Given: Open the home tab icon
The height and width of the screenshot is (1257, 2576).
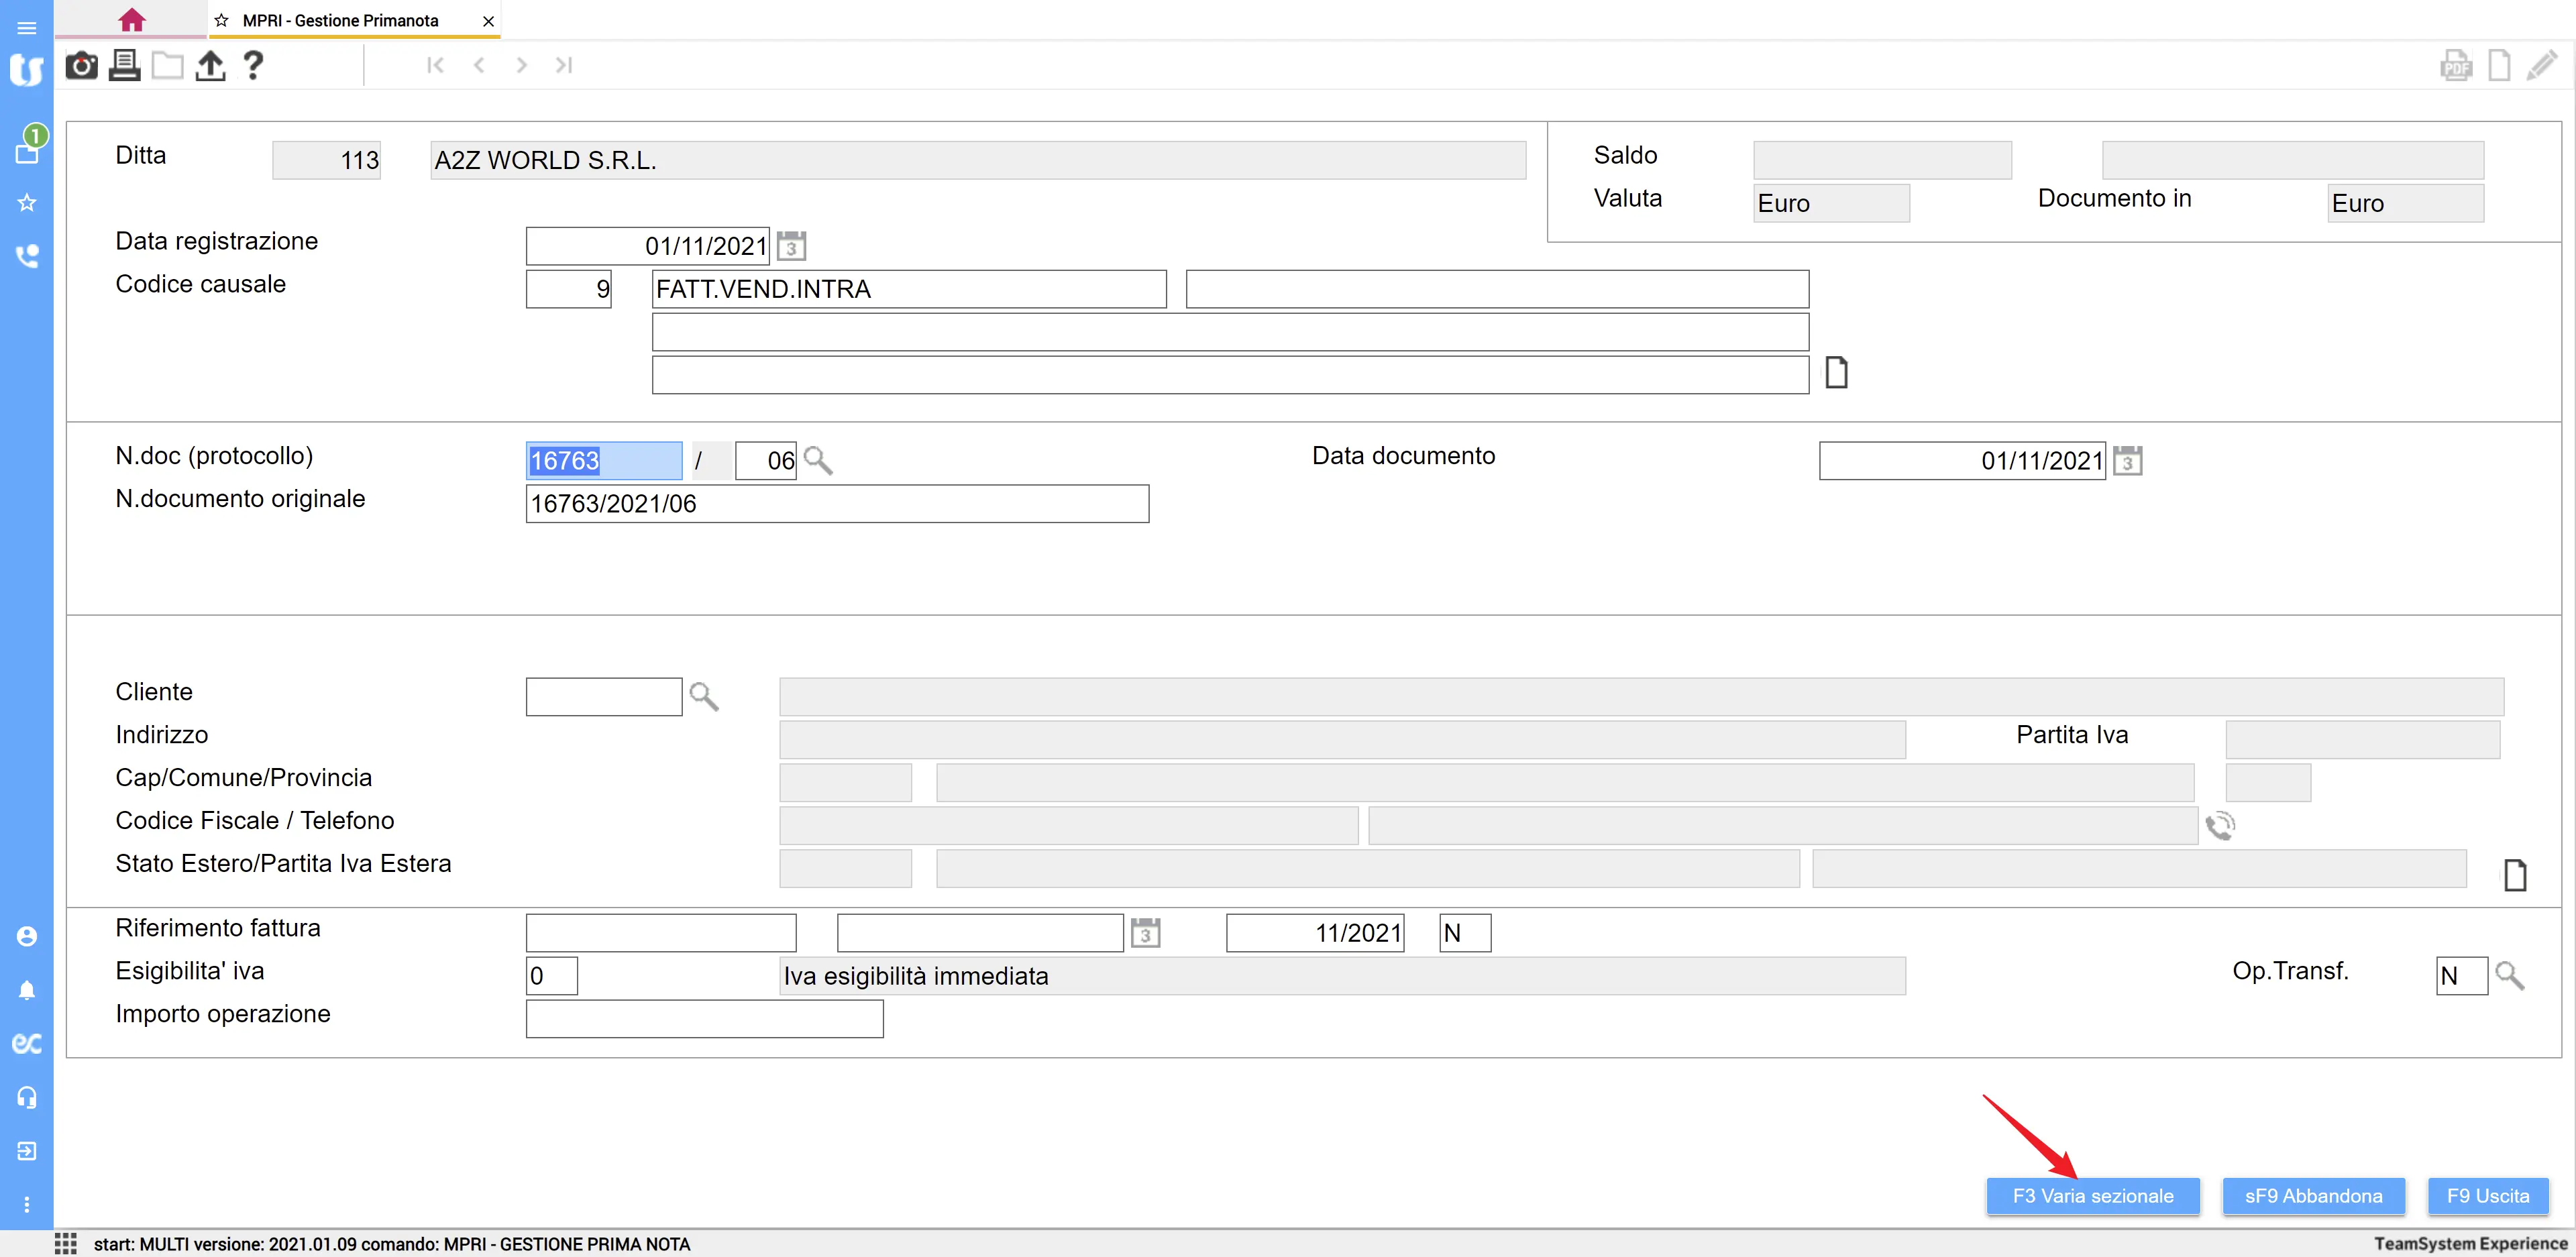Looking at the screenshot, I should pos(131,20).
